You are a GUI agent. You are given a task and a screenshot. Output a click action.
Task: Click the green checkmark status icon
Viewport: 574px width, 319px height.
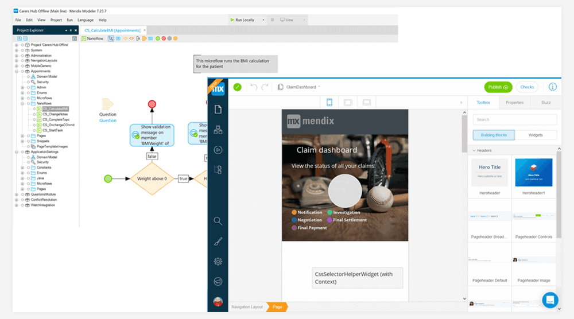(237, 87)
